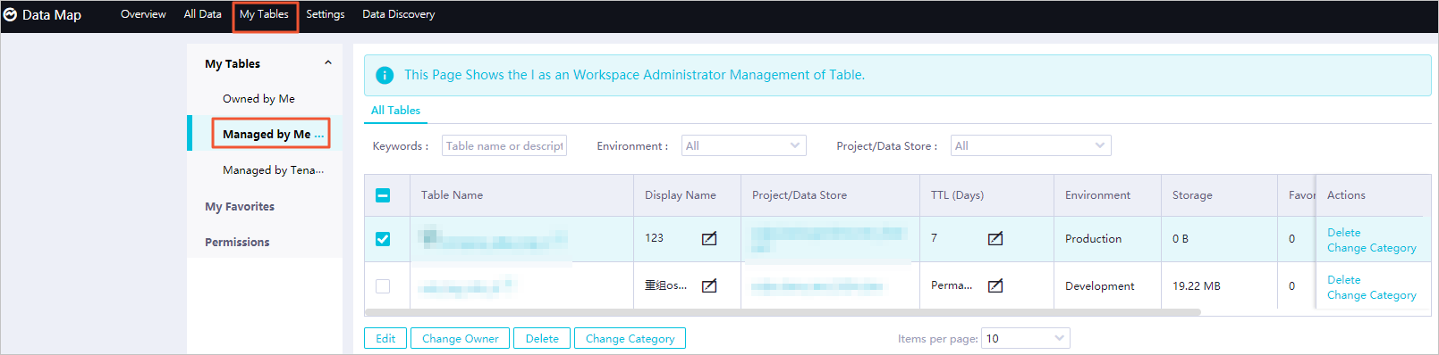Open the Environment filter dropdown
Screen dimensions: 1439x355
743,145
